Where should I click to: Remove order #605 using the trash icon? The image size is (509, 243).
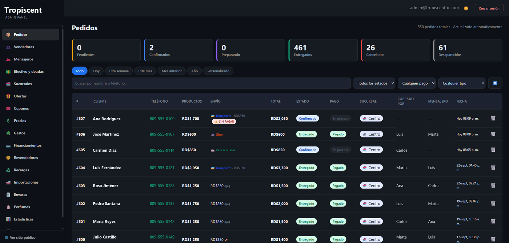[x=493, y=150]
